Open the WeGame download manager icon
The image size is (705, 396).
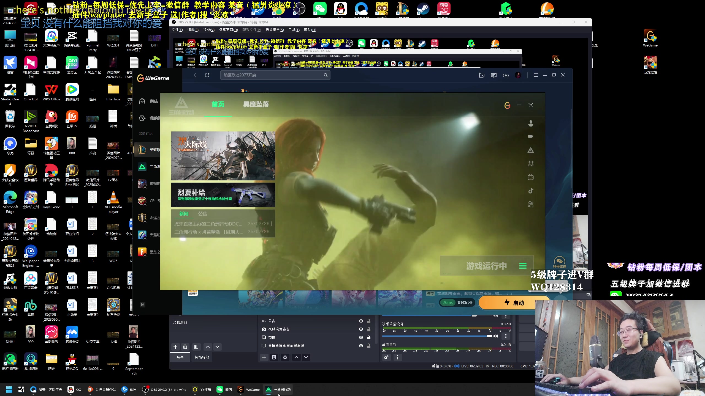(x=506, y=75)
